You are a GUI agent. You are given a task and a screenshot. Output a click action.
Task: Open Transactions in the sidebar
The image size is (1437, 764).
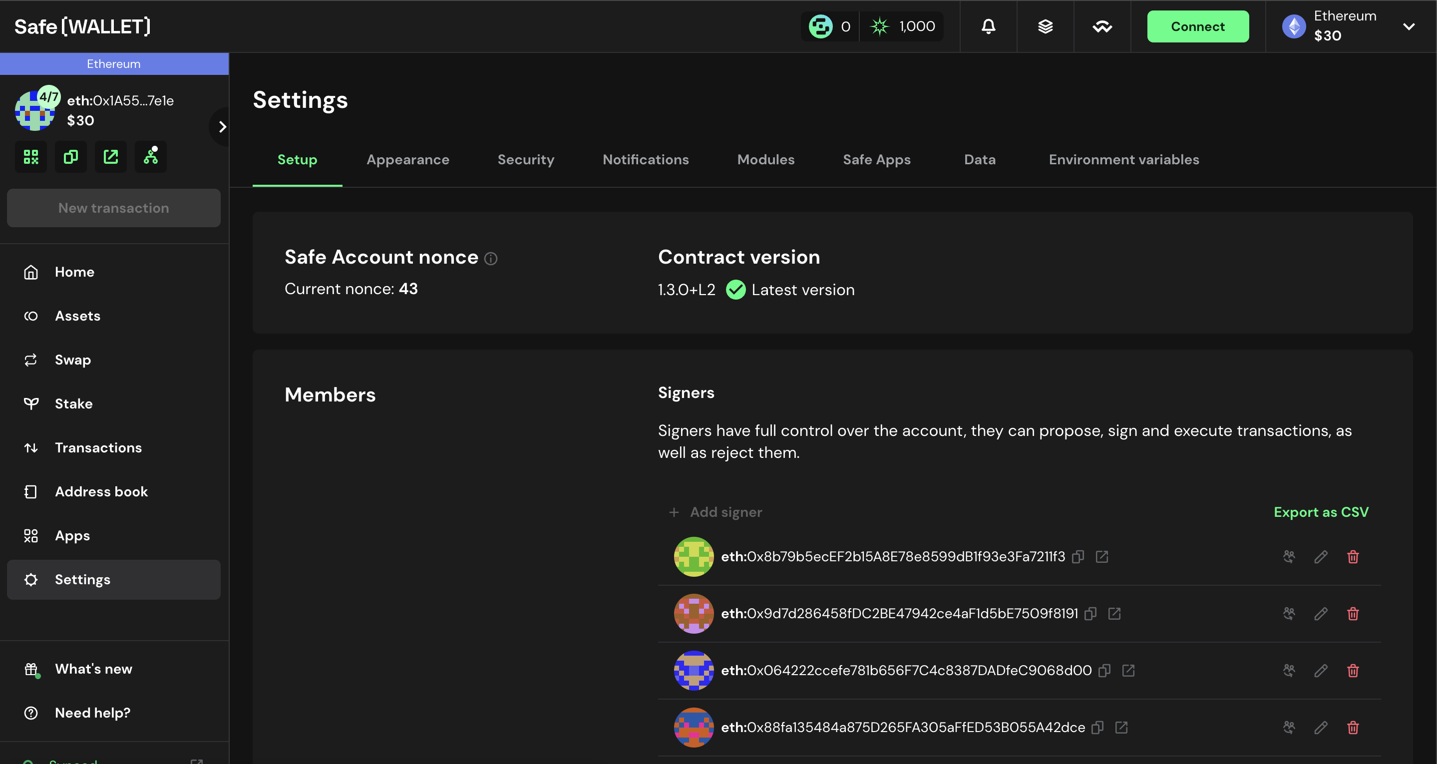pyautogui.click(x=98, y=447)
